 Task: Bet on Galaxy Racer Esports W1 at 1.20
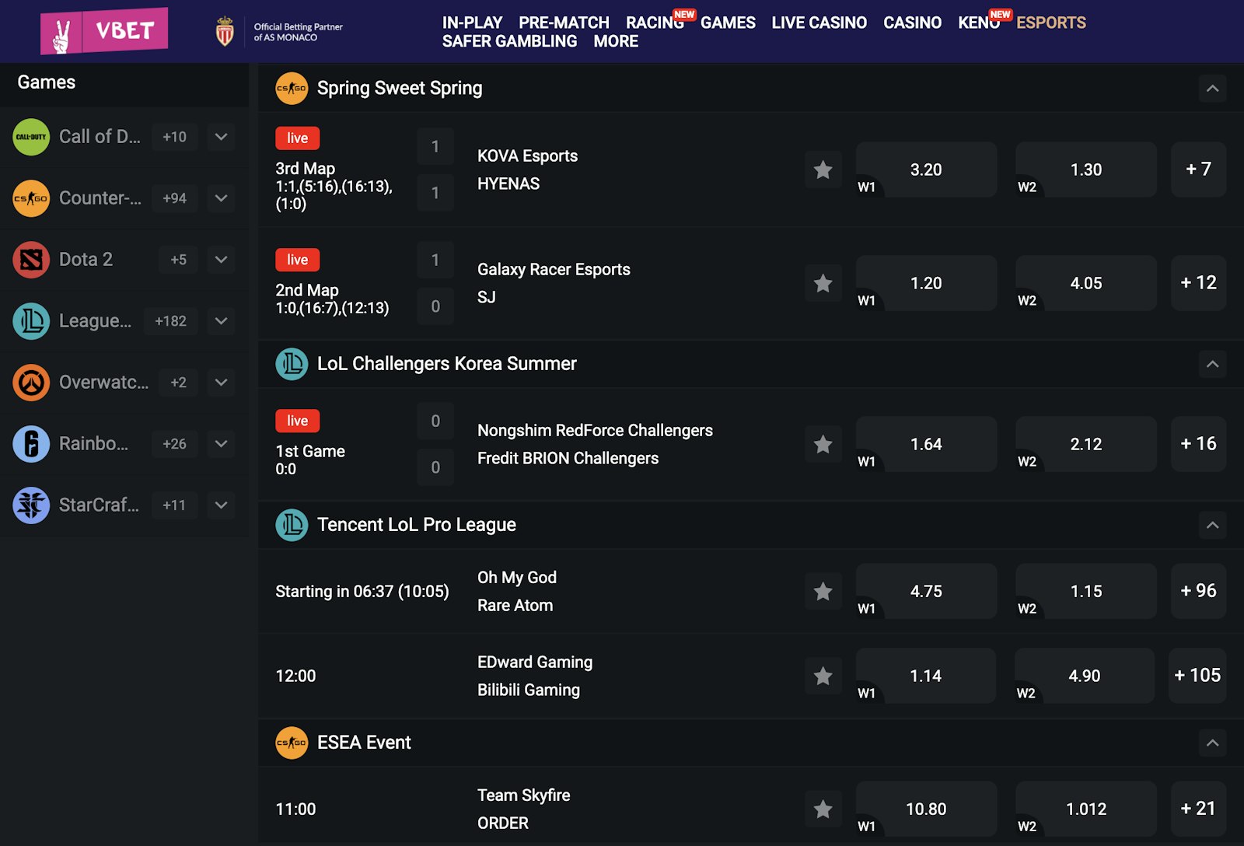point(926,283)
